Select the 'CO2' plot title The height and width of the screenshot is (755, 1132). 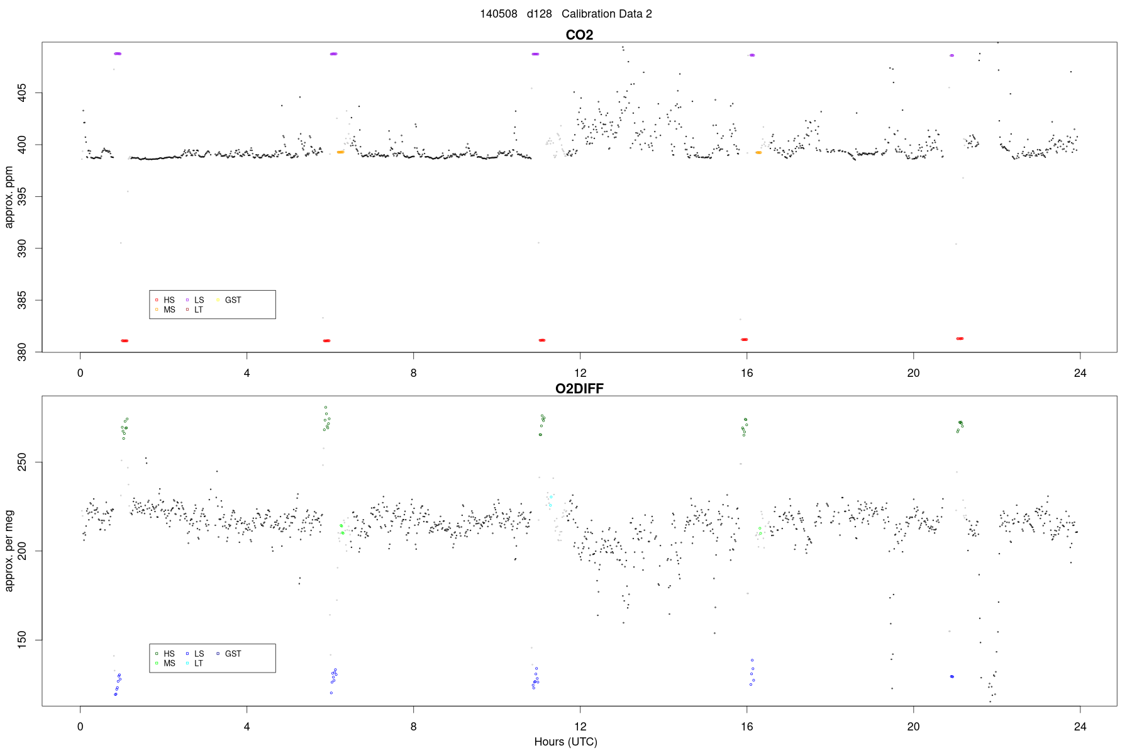(x=579, y=35)
